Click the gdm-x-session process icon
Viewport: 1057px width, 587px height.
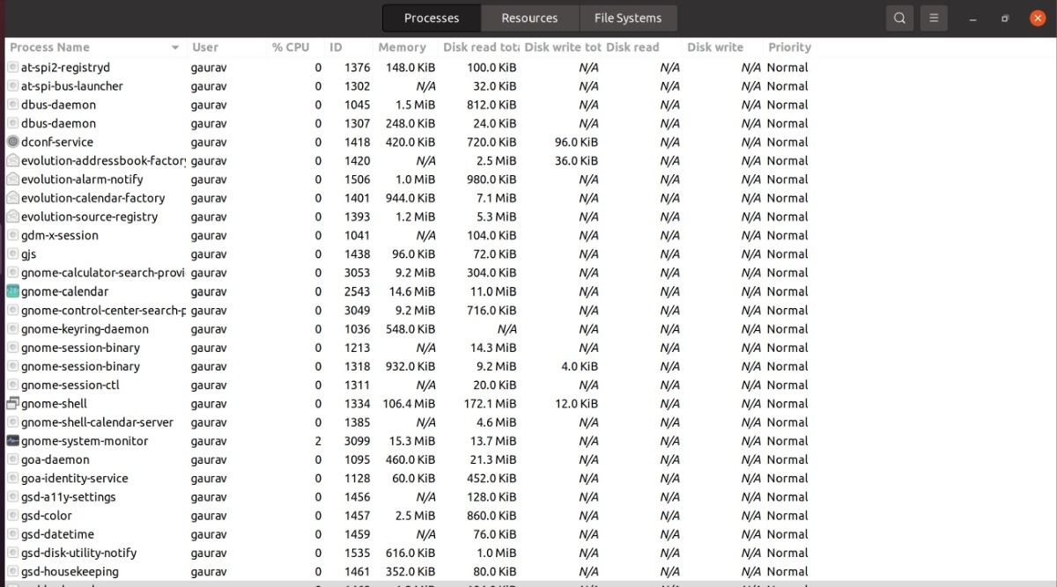point(12,235)
